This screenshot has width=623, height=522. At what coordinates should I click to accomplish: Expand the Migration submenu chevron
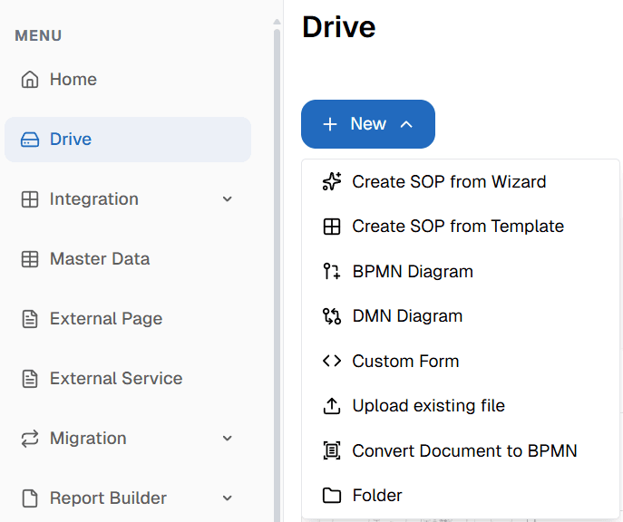(228, 439)
